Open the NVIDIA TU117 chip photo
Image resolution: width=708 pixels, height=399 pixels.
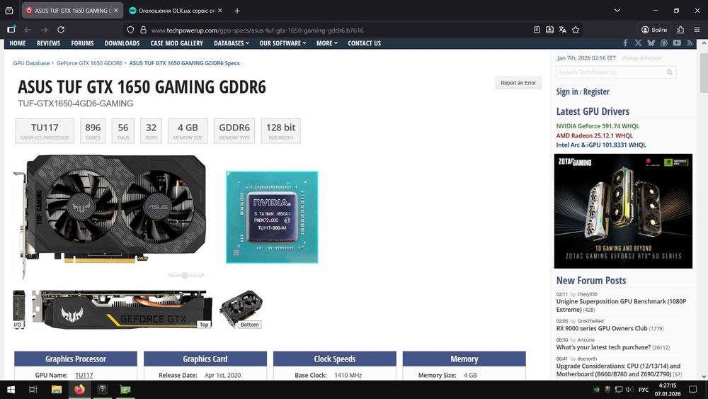272,217
